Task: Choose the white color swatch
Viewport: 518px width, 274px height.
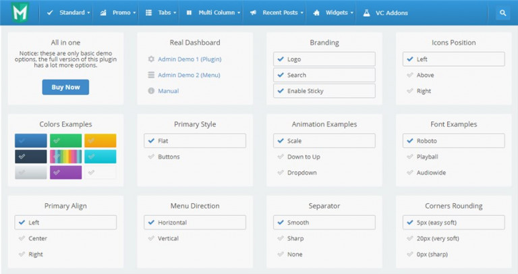Action: pos(100,172)
